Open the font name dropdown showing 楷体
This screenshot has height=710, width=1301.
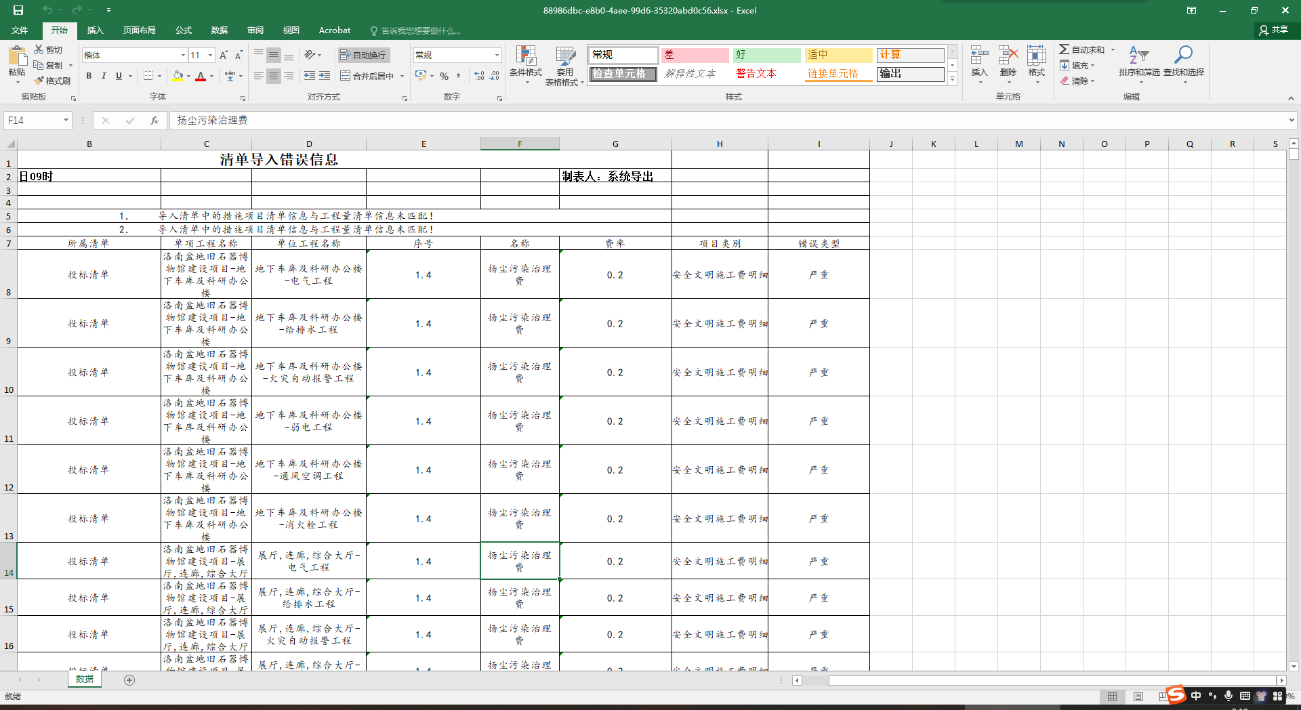[x=183, y=56]
